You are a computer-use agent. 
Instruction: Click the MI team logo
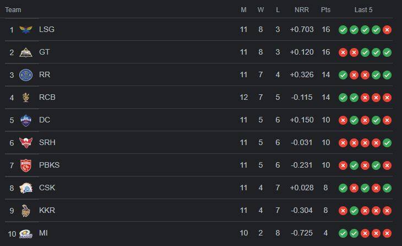26,234
